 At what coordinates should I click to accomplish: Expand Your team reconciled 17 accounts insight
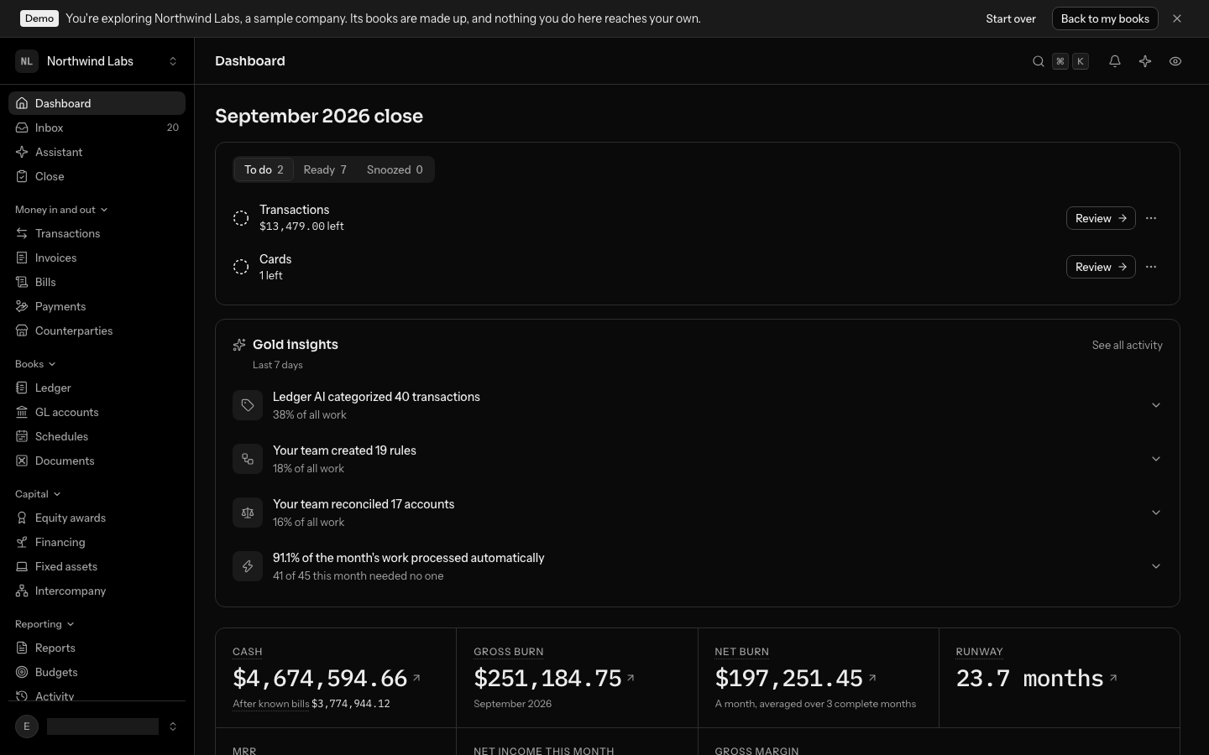click(x=698, y=513)
